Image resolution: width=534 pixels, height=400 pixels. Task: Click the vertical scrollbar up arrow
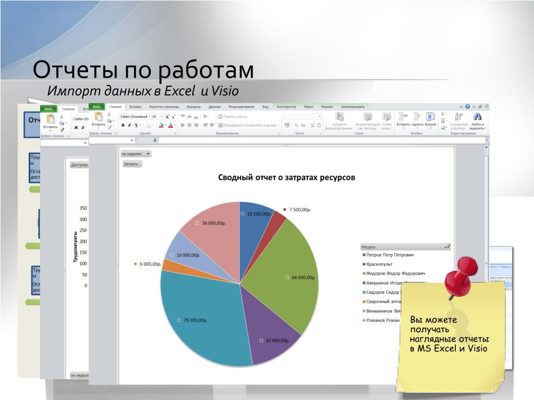click(487, 147)
